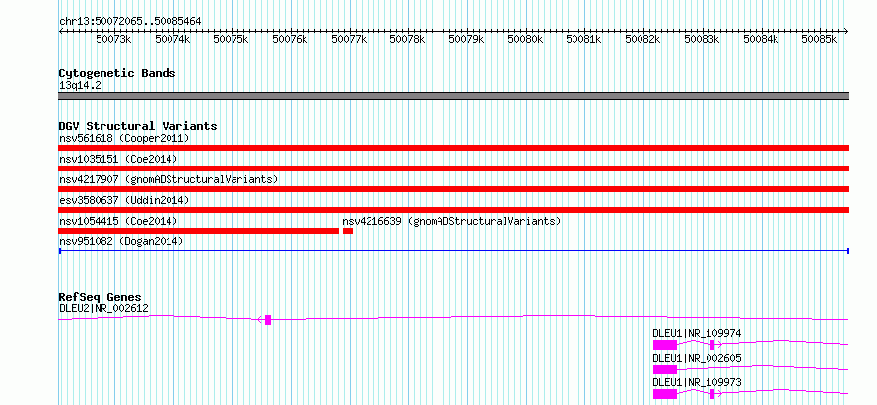Click the DLEU1 NR_109974 large exon
This screenshot has height=405, width=877.
[665, 345]
